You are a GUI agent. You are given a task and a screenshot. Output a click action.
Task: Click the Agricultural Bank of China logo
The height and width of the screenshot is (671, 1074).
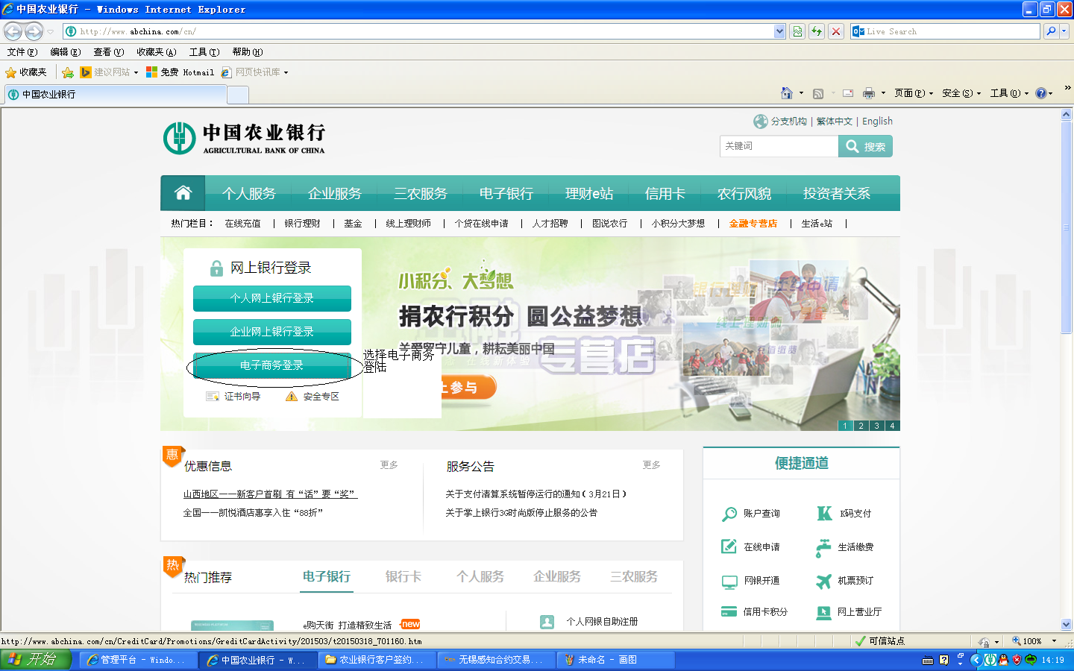(x=245, y=138)
